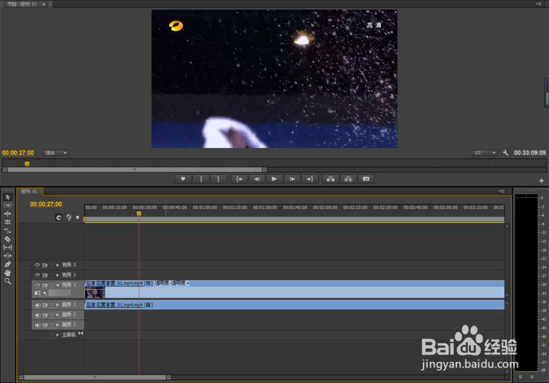Click the timeline timecode 00:00:27:00
Screen dimensions: 549x383
46,204
